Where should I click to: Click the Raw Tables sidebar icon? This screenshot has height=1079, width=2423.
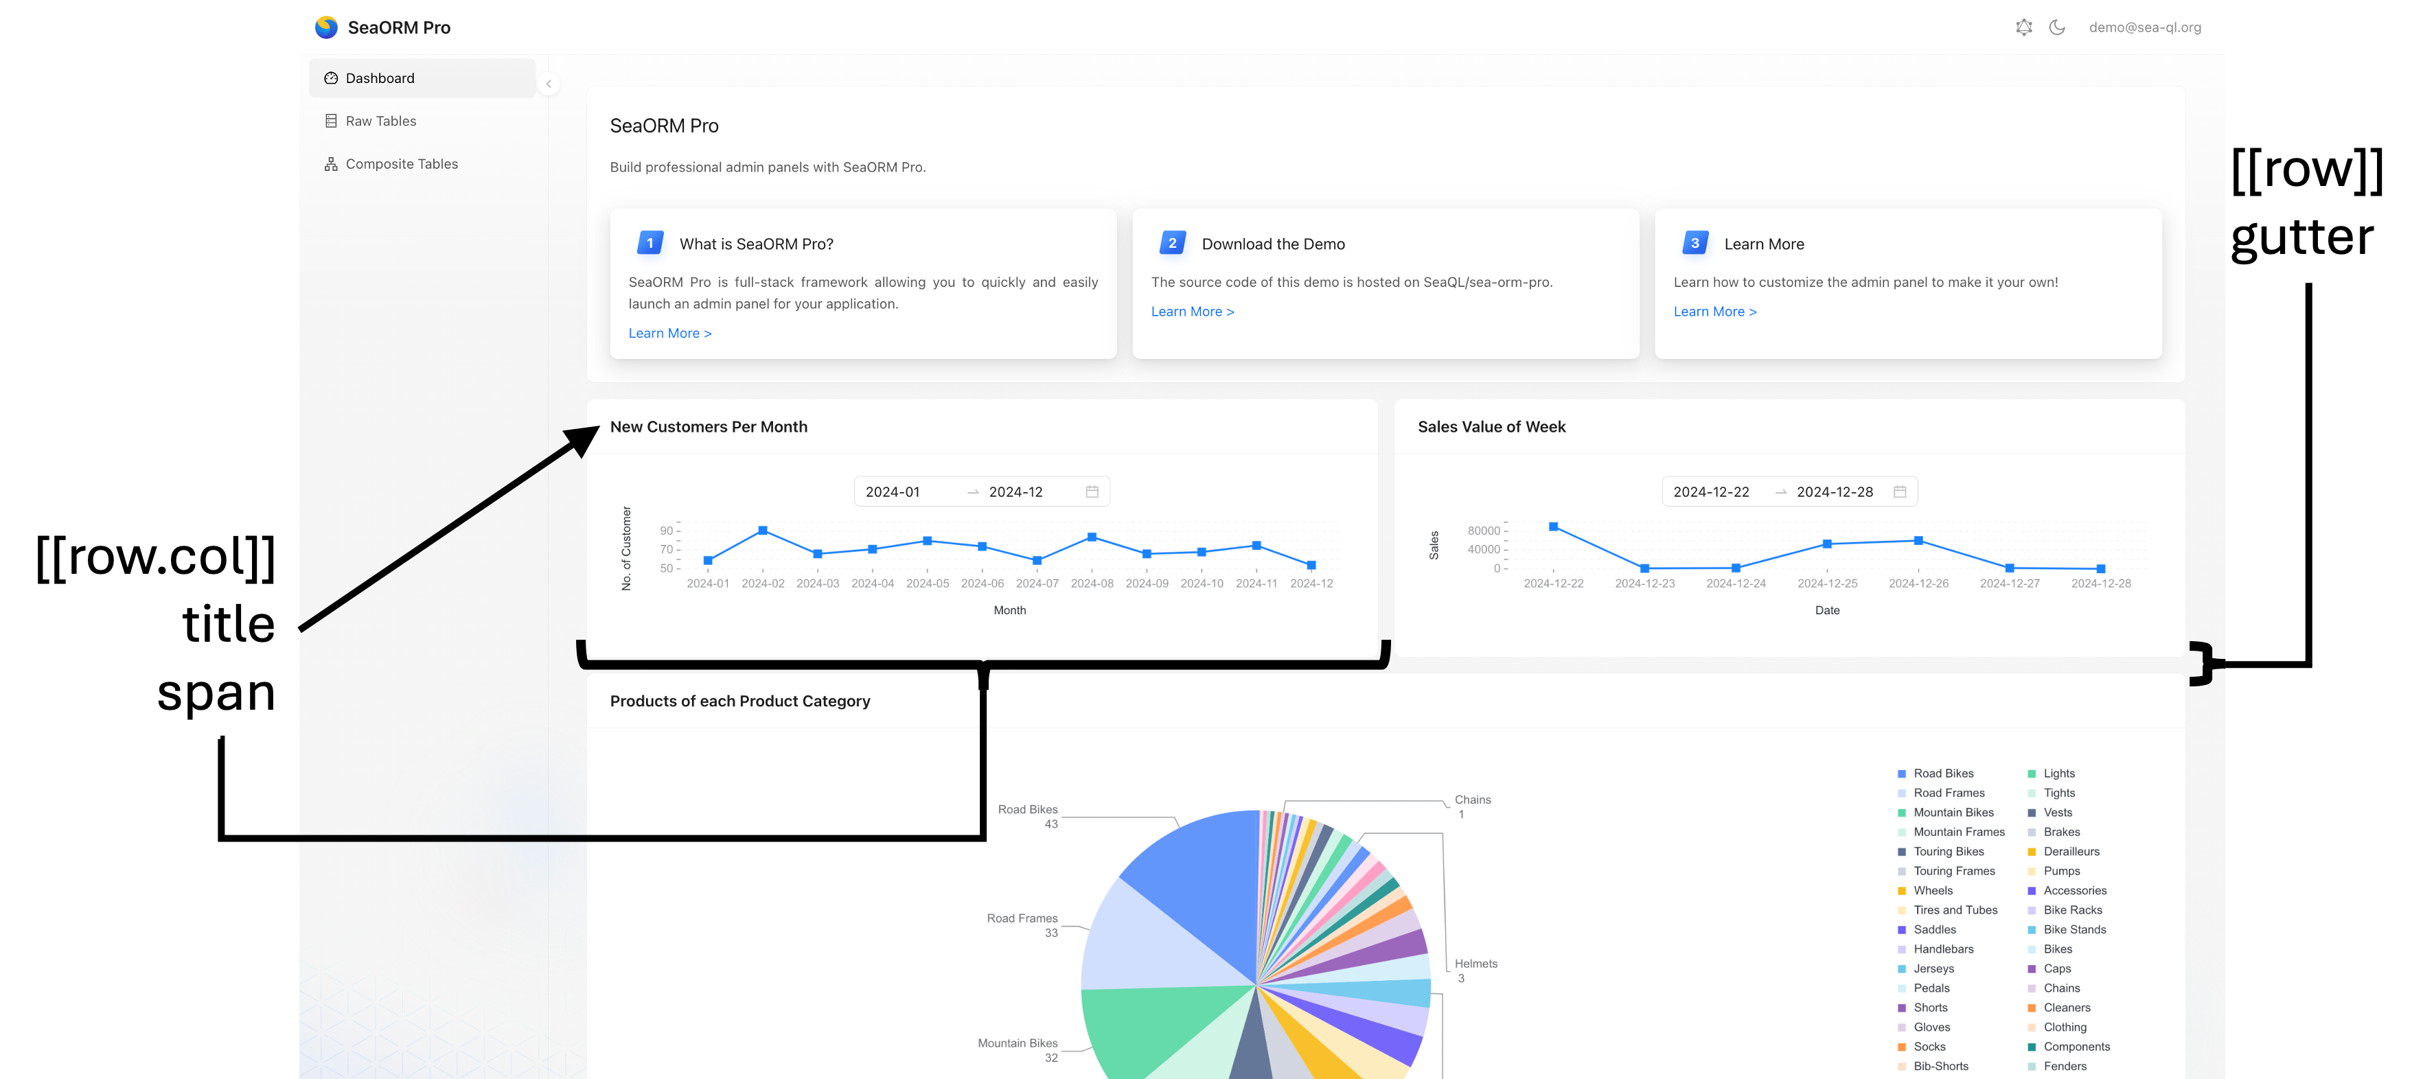click(331, 121)
